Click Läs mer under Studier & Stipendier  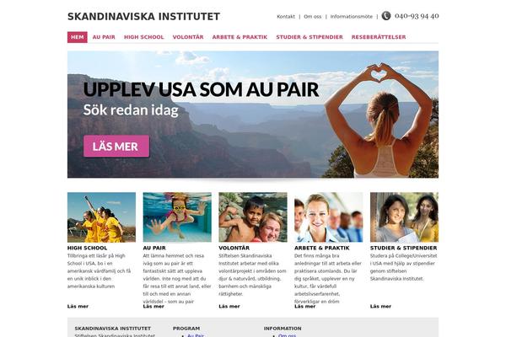coord(380,307)
